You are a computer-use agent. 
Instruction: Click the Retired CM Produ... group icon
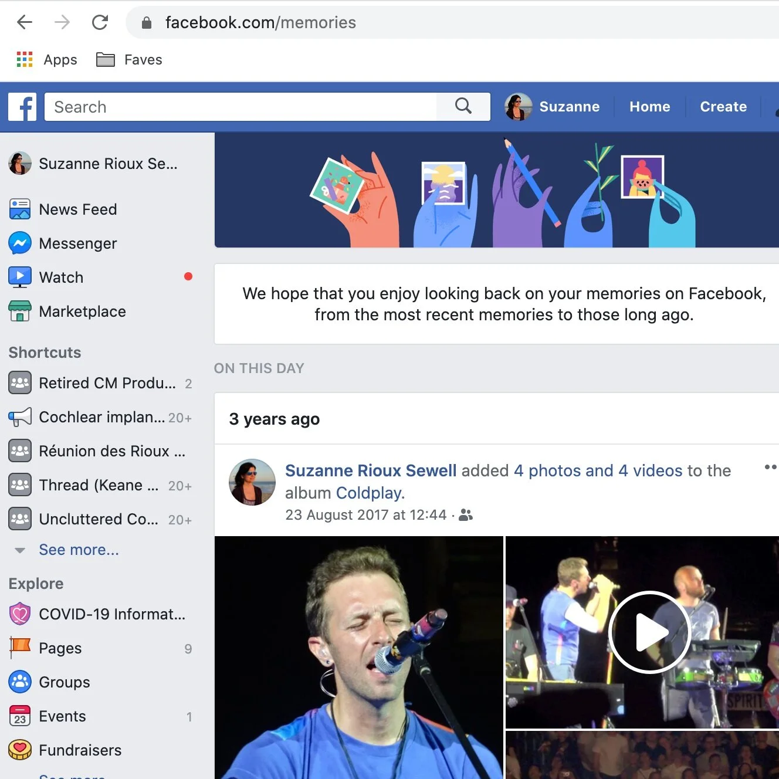click(20, 383)
